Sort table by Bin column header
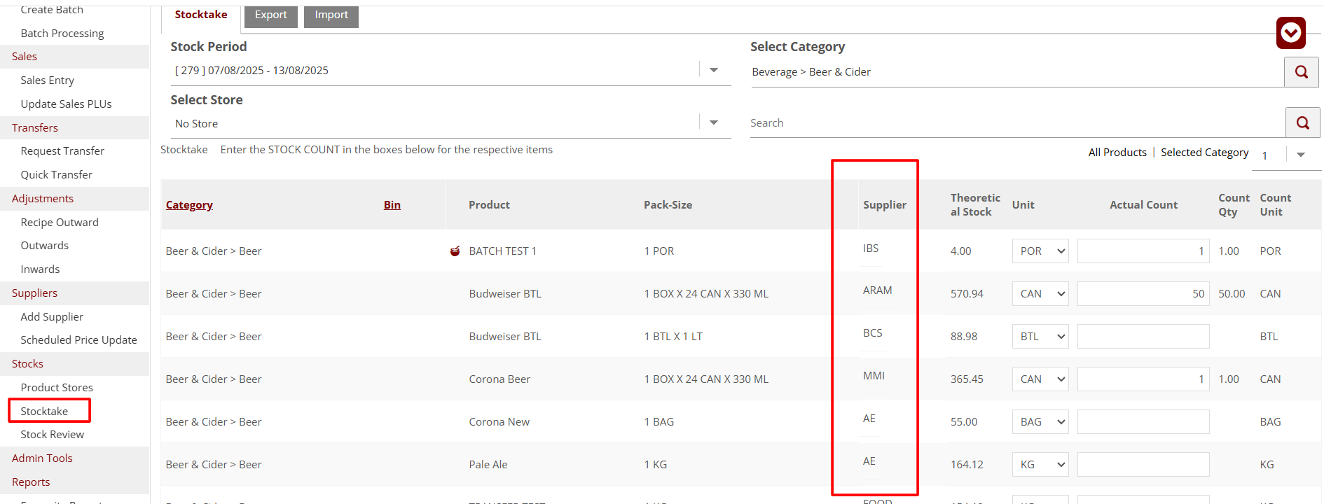This screenshot has height=504, width=1324. pyautogui.click(x=392, y=205)
